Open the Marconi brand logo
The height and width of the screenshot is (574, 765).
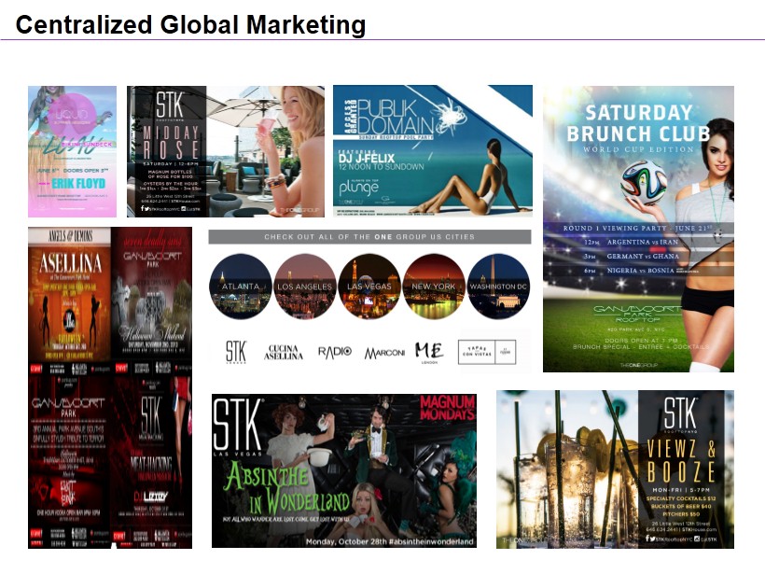tap(384, 352)
